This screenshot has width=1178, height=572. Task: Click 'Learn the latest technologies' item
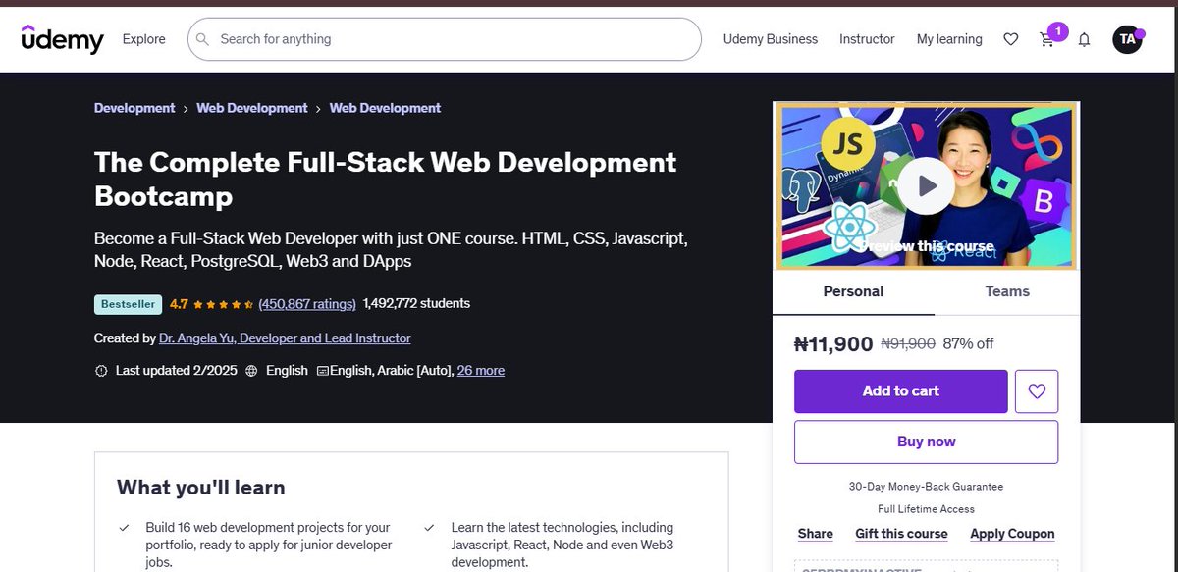[562, 545]
